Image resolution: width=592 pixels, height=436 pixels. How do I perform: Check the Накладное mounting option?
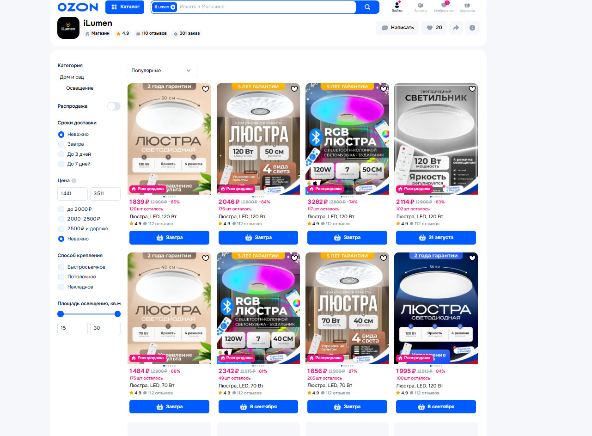(x=61, y=287)
